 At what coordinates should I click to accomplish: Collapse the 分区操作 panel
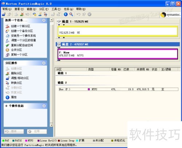pyautogui.click(x=44, y=63)
